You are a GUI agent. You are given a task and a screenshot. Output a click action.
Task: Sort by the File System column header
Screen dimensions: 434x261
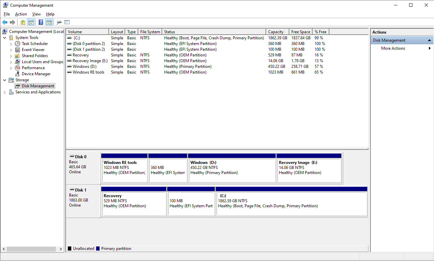pyautogui.click(x=150, y=32)
